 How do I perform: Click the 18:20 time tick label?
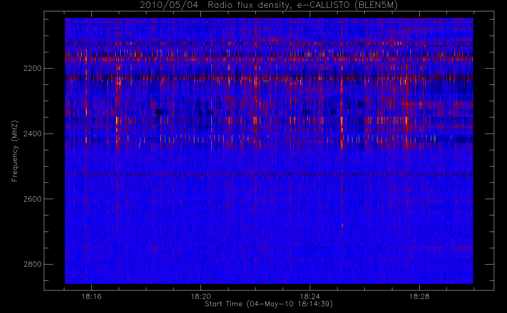pos(201,296)
